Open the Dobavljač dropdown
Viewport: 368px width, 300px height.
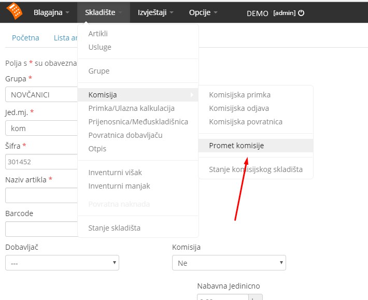62,263
